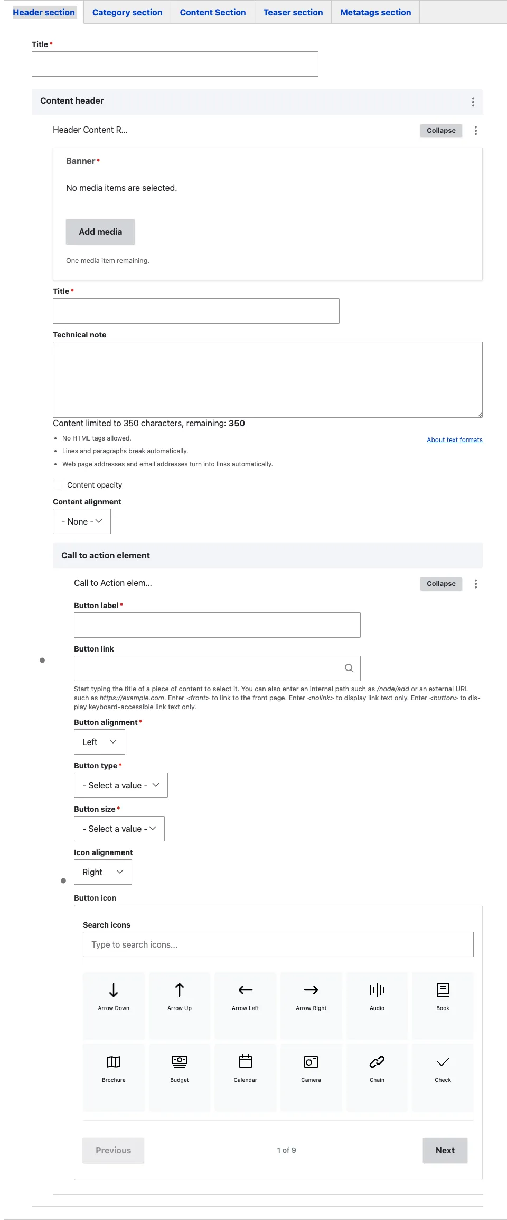This screenshot has width=507, height=1220.
Task: Pick the Calendar icon
Action: click(x=246, y=1077)
